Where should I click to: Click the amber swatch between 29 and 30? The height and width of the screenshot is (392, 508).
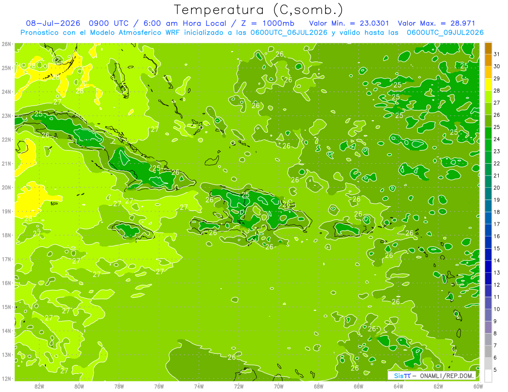(488, 72)
